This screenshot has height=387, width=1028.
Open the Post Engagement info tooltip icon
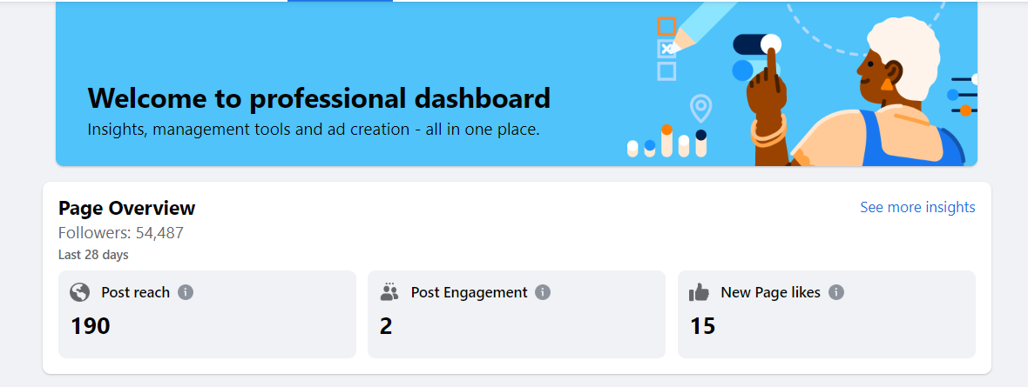tap(543, 292)
